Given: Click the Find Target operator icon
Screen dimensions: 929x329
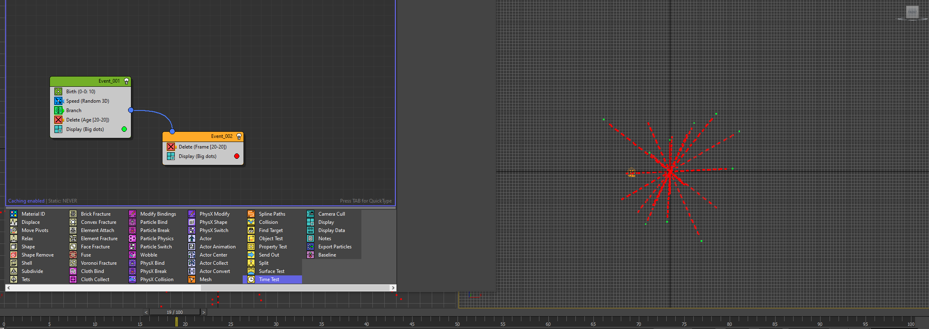Looking at the screenshot, I should pos(251,230).
